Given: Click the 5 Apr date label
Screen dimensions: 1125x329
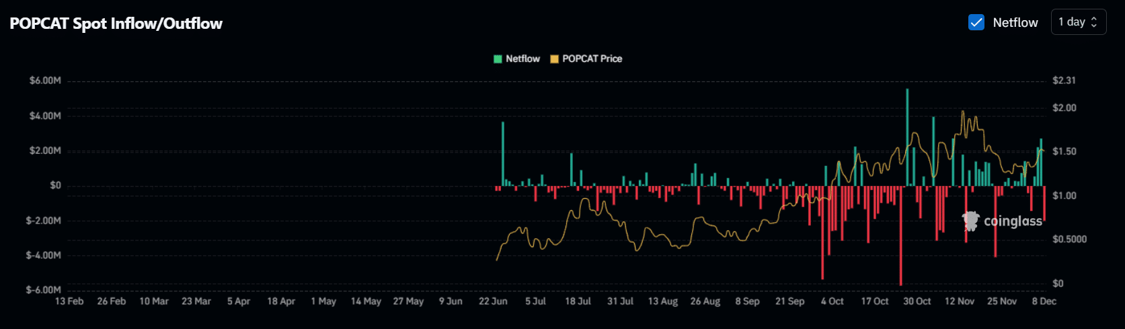Looking at the screenshot, I should [239, 301].
